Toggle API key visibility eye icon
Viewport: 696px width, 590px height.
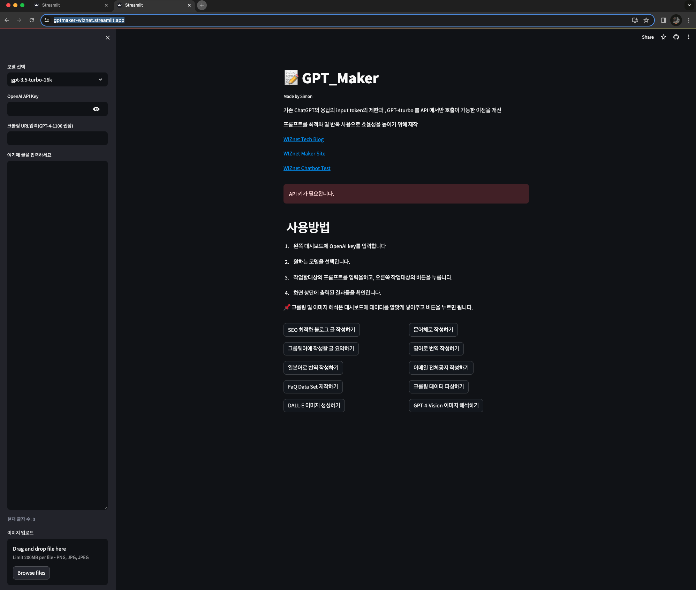96,109
